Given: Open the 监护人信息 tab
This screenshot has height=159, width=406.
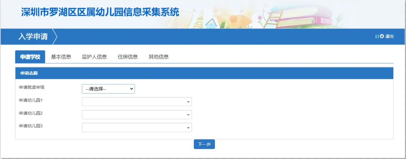Looking at the screenshot, I should (x=94, y=57).
